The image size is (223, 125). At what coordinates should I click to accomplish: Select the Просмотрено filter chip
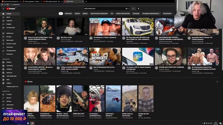tap(167, 14)
